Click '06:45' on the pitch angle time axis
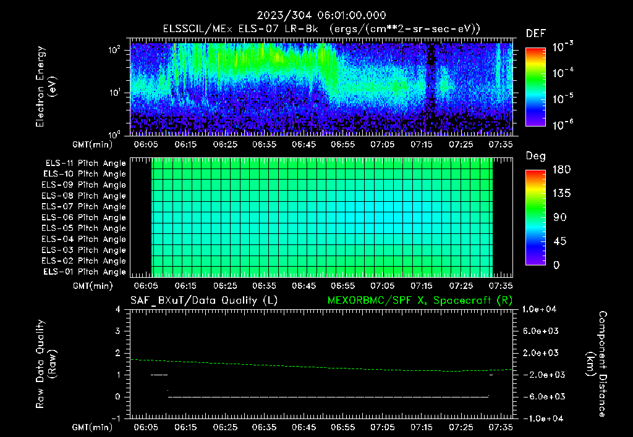Screen dimensions: 633x437 click(304, 286)
